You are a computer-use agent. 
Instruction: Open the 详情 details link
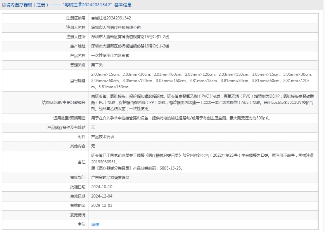point(95,225)
